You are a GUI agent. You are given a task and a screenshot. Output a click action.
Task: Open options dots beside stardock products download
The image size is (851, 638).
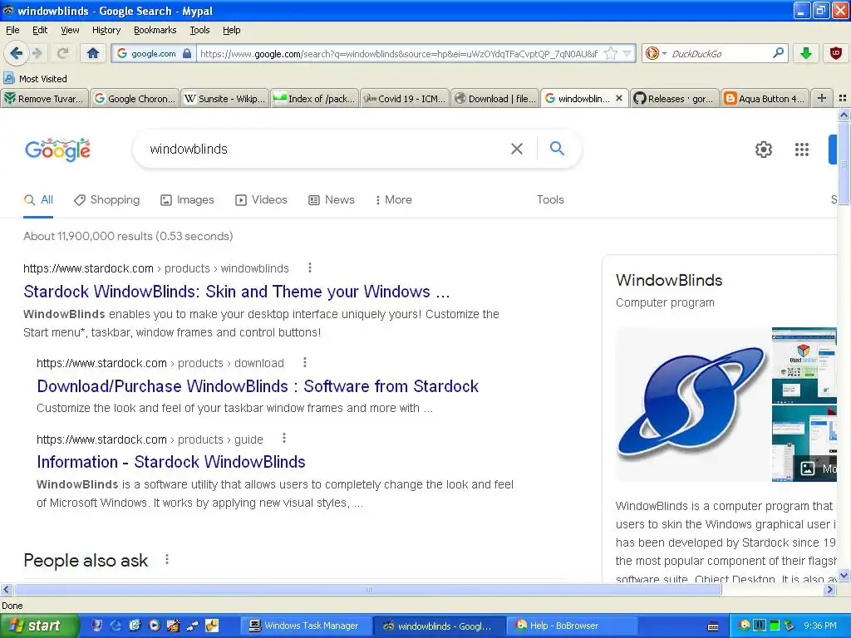pyautogui.click(x=304, y=362)
